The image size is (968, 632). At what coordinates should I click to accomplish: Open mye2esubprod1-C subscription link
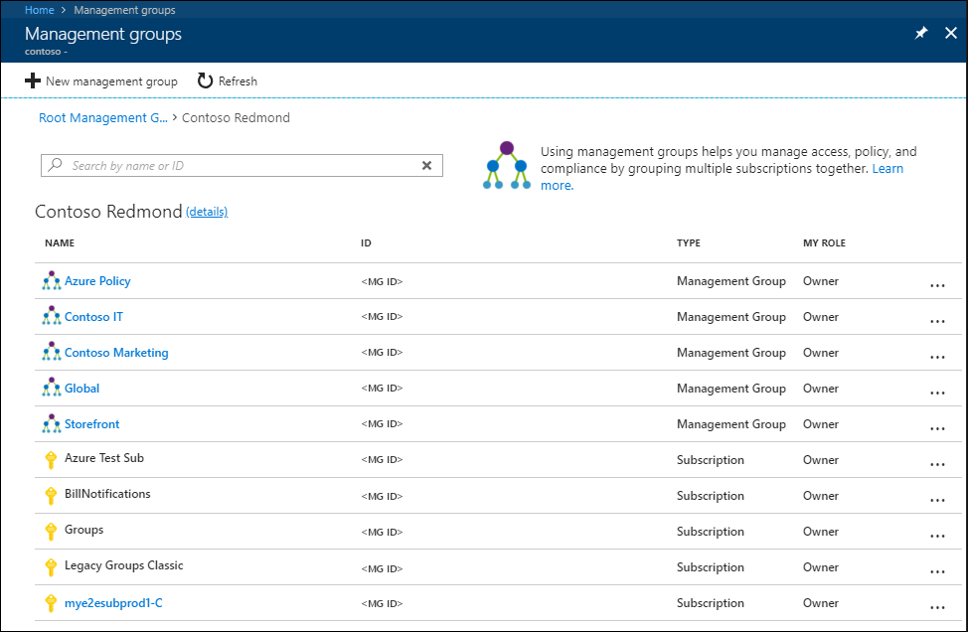(x=113, y=603)
